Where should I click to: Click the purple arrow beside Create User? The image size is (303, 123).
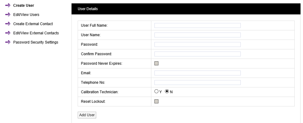tap(8, 6)
